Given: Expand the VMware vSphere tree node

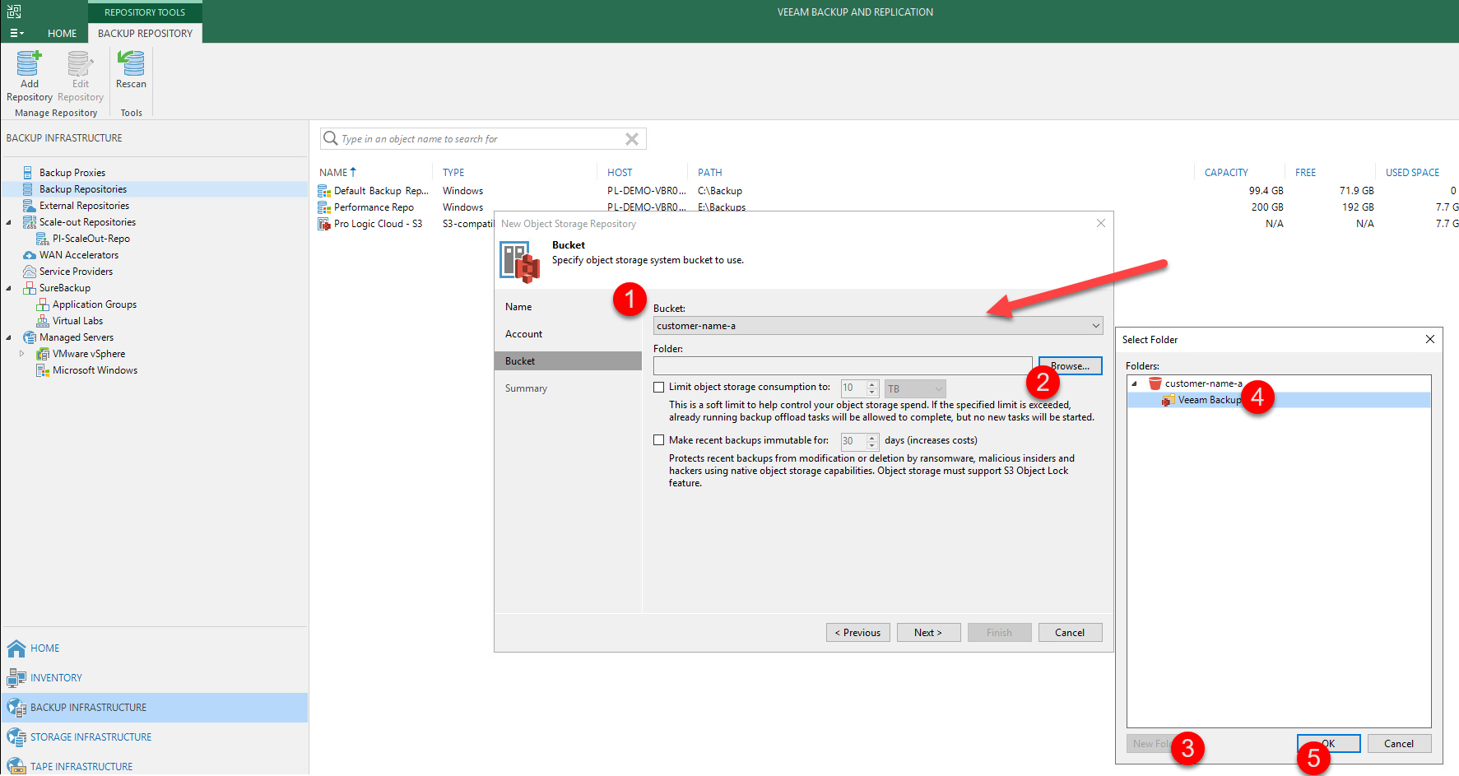Looking at the screenshot, I should tap(22, 354).
